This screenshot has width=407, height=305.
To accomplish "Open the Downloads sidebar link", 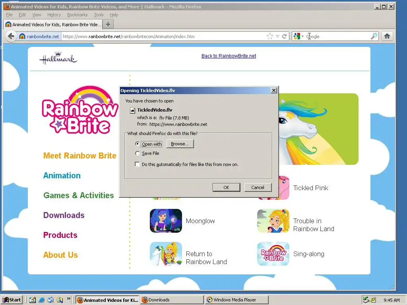I will tap(64, 215).
